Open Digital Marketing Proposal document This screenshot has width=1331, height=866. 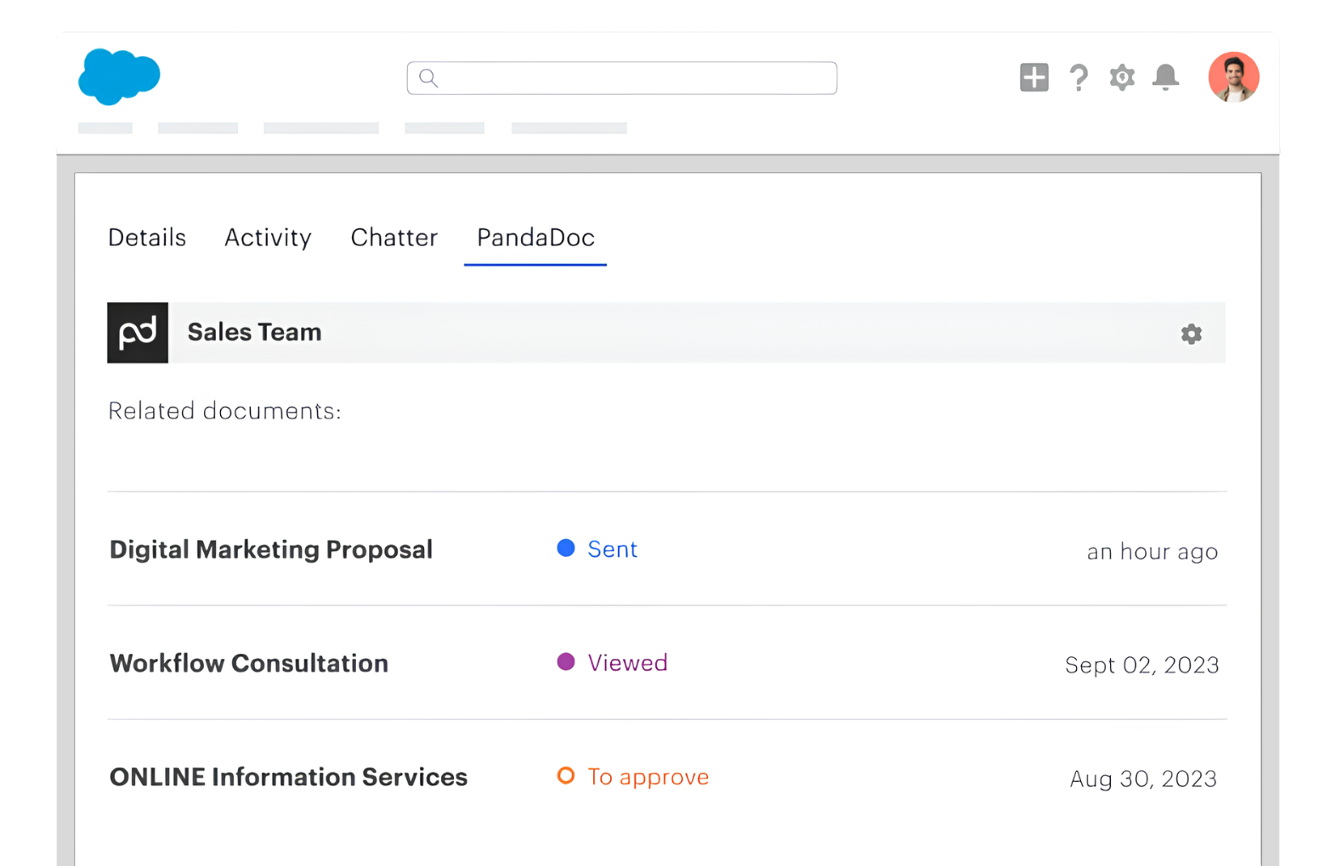(271, 549)
